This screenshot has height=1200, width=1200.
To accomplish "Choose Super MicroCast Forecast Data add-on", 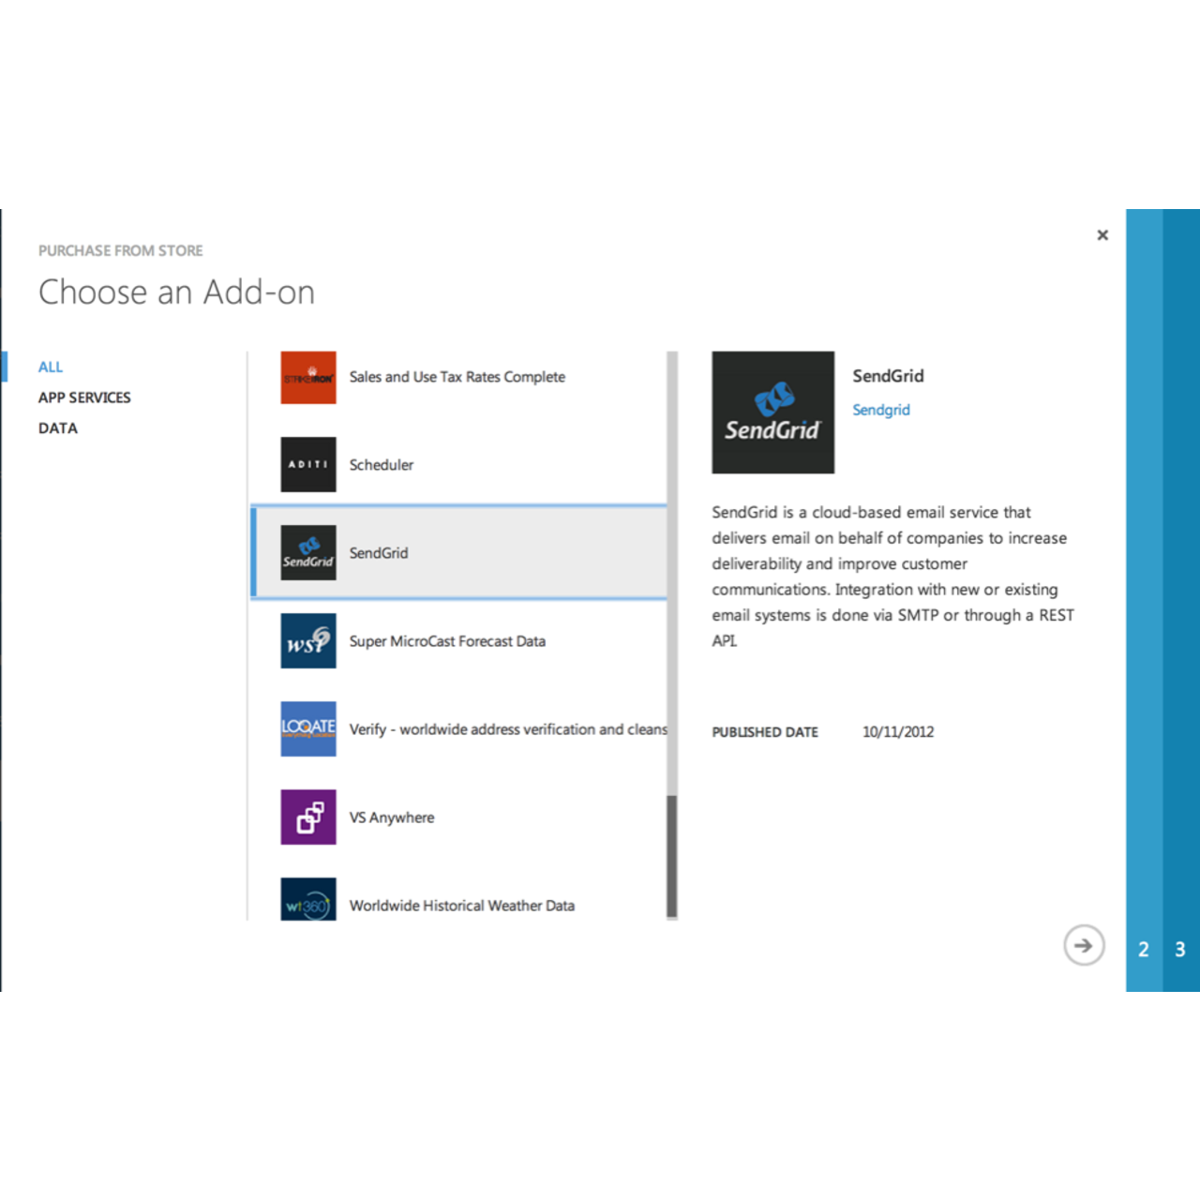I will point(447,641).
